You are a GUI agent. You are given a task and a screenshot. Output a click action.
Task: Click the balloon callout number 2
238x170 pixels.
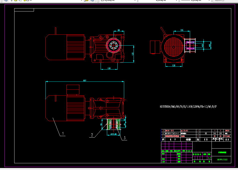coord(92,135)
